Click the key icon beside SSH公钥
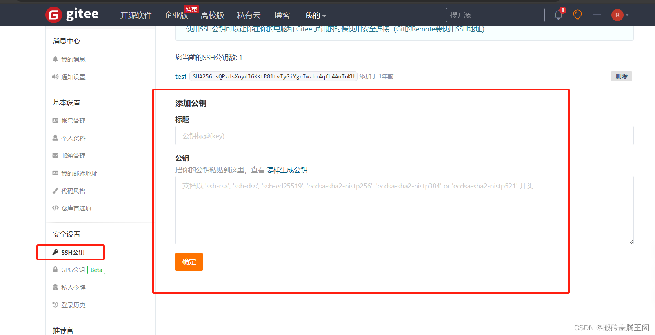The width and height of the screenshot is (655, 335). pos(55,252)
